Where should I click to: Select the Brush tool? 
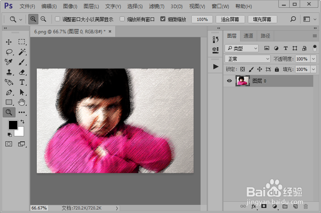(x=22, y=62)
